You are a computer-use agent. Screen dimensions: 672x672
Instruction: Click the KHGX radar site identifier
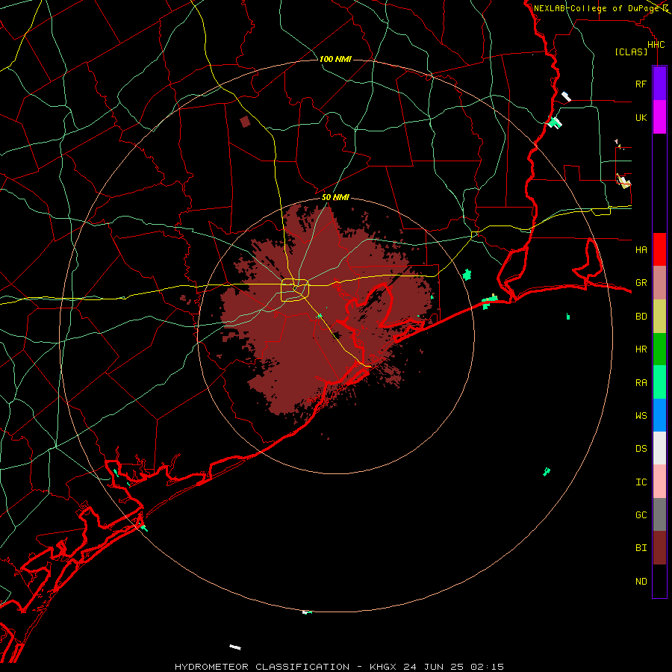(x=383, y=667)
